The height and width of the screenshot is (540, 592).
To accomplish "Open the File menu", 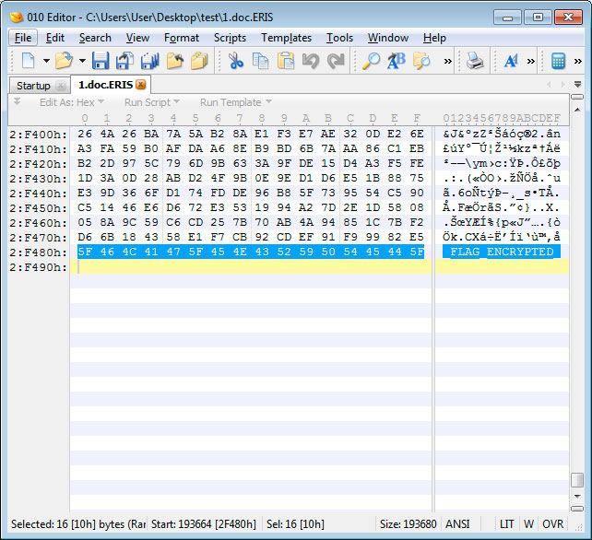I will click(x=23, y=38).
